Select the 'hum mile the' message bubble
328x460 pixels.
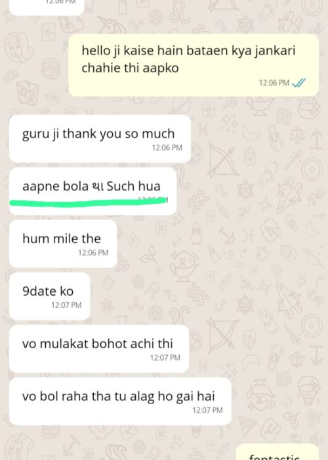[63, 244]
